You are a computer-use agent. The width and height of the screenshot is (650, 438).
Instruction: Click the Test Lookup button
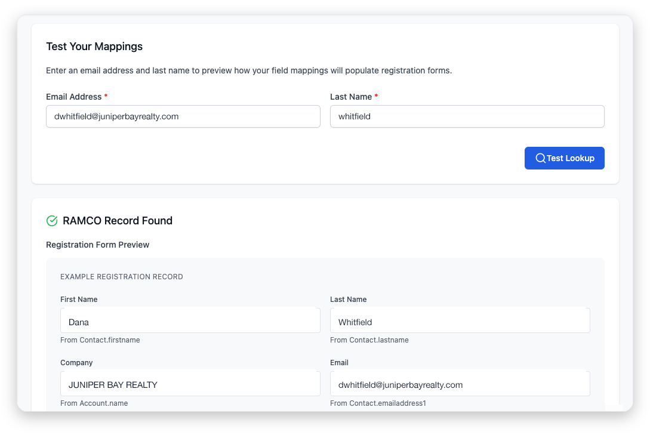click(564, 158)
